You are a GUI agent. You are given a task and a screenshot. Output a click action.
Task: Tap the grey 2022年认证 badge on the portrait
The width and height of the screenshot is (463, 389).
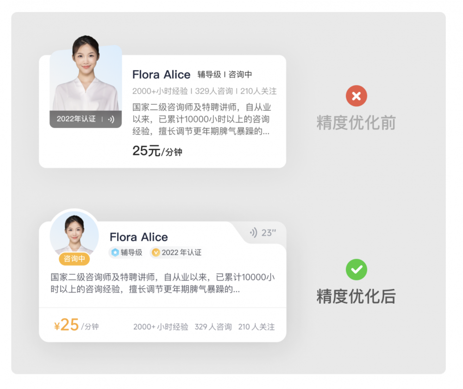point(76,119)
